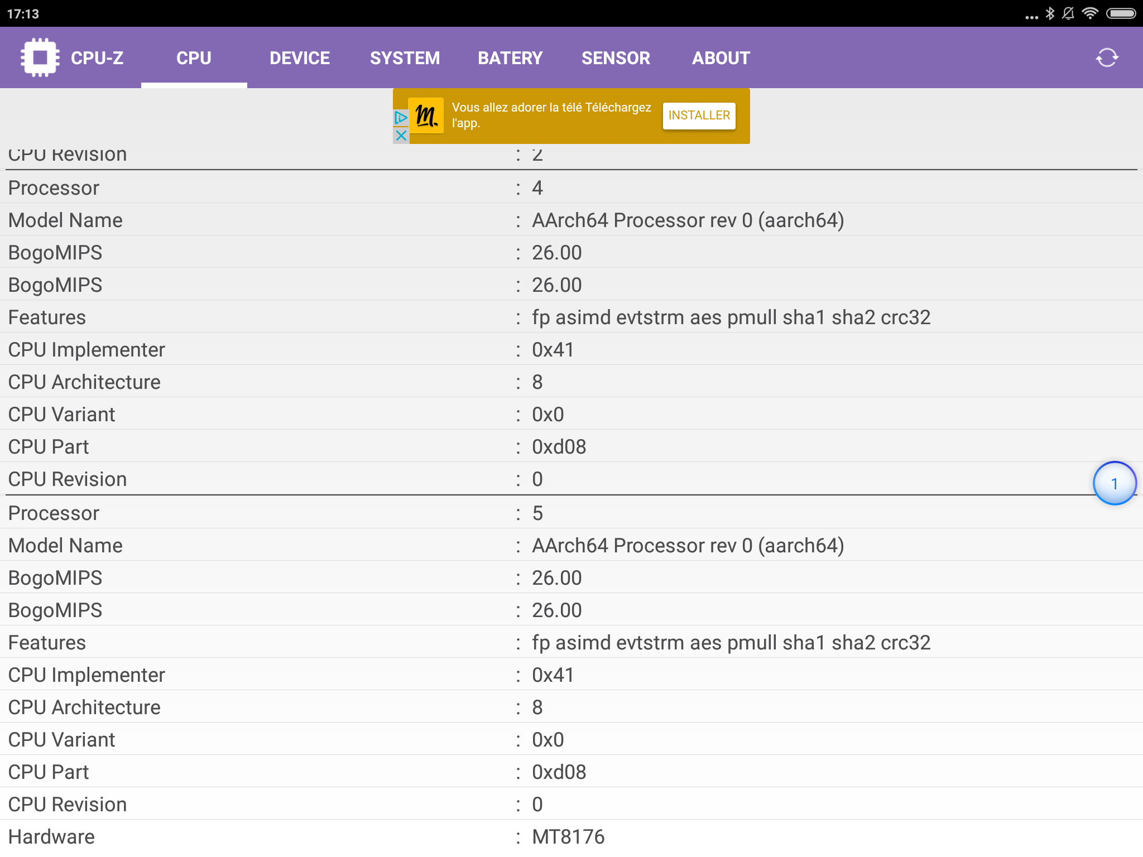Select the BATERY tab
This screenshot has width=1143, height=857.
click(x=510, y=58)
